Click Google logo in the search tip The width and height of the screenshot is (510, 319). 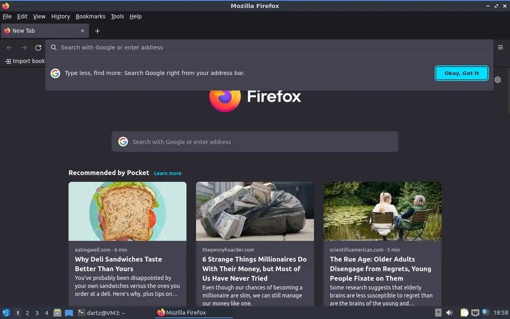coord(55,73)
